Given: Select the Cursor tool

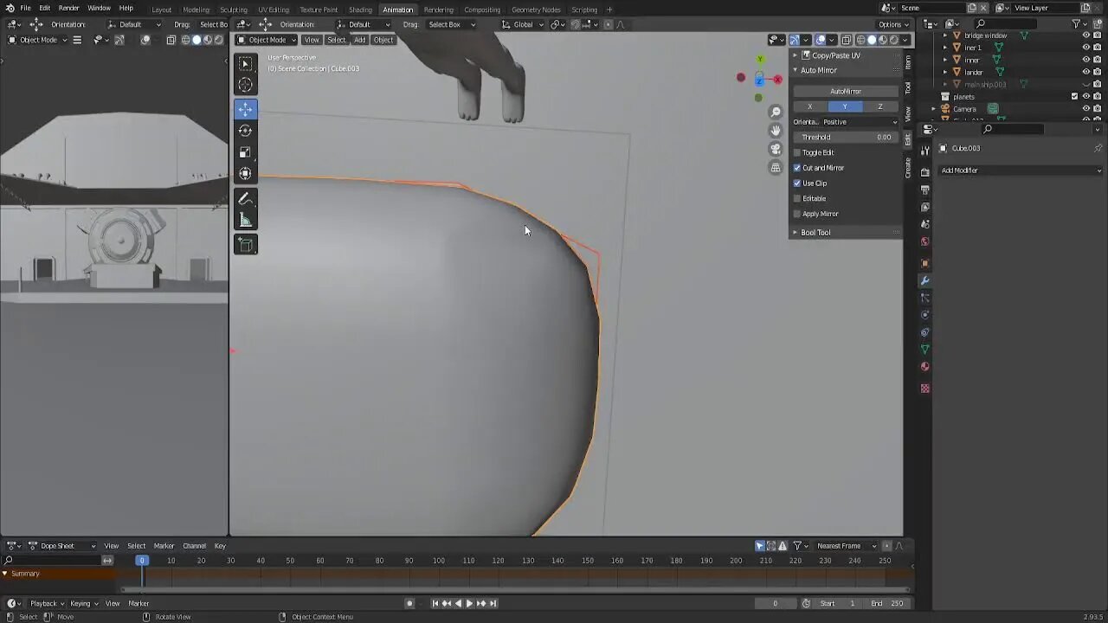Looking at the screenshot, I should (x=246, y=85).
